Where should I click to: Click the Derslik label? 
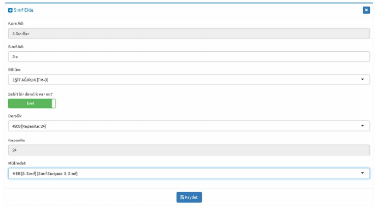[15, 116]
